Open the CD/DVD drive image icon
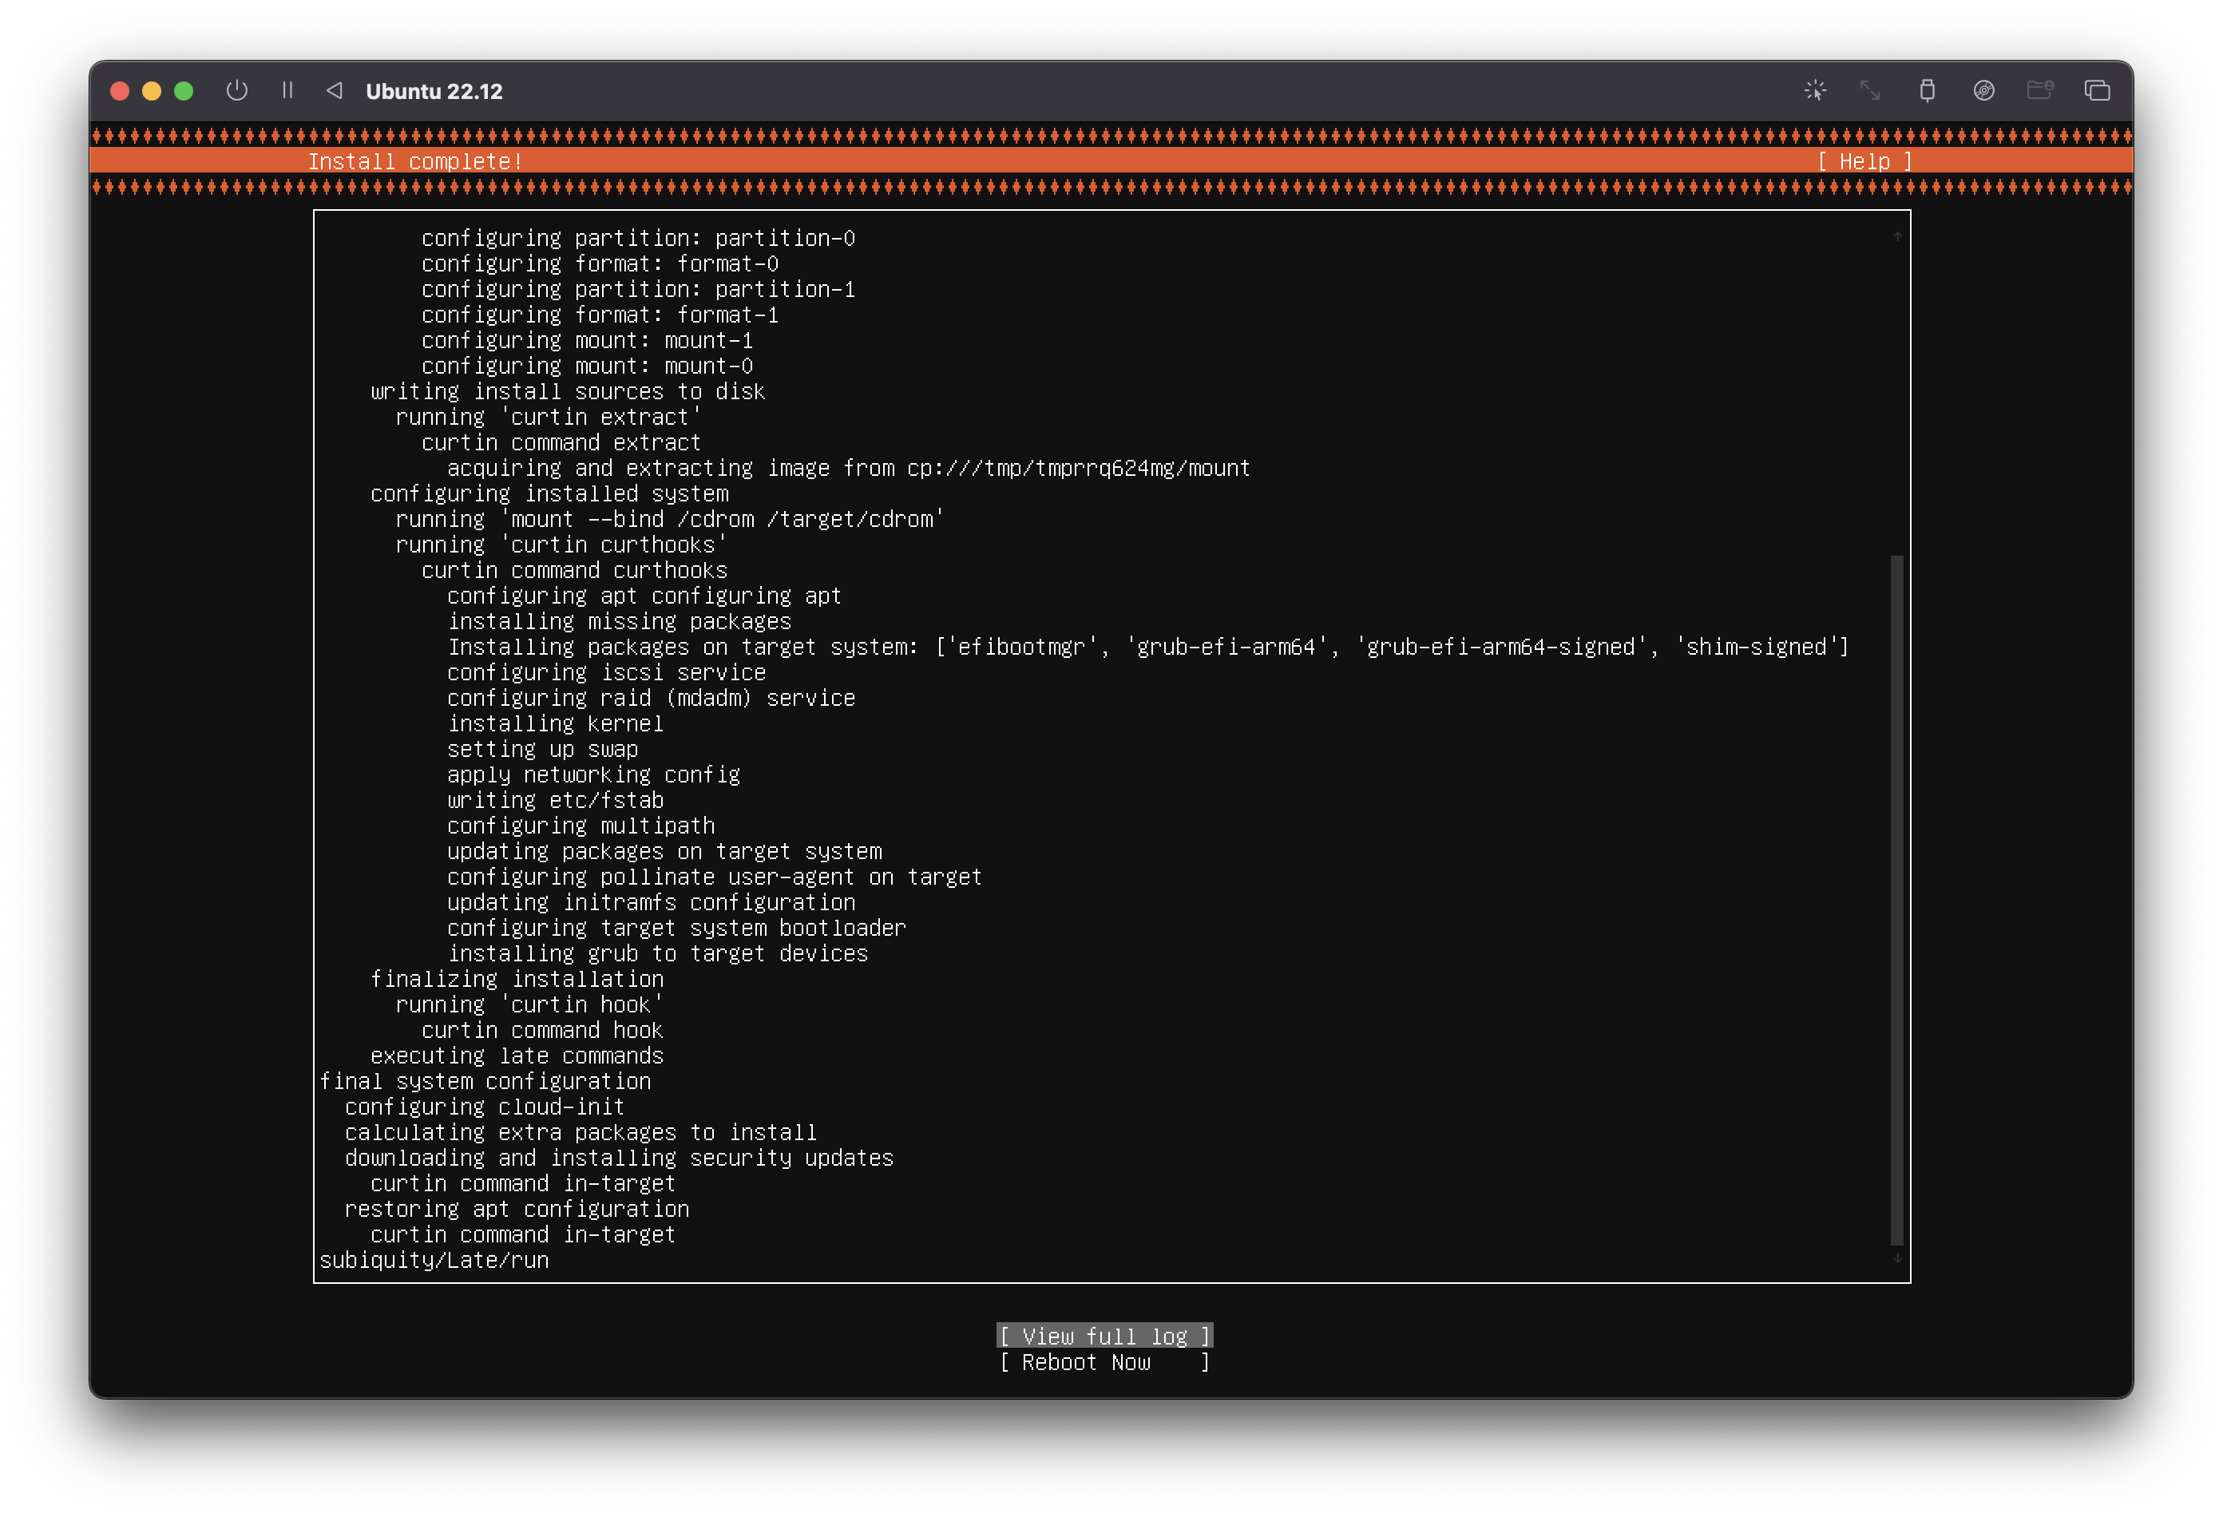Viewport: 2223px width, 1517px height. click(x=1983, y=91)
